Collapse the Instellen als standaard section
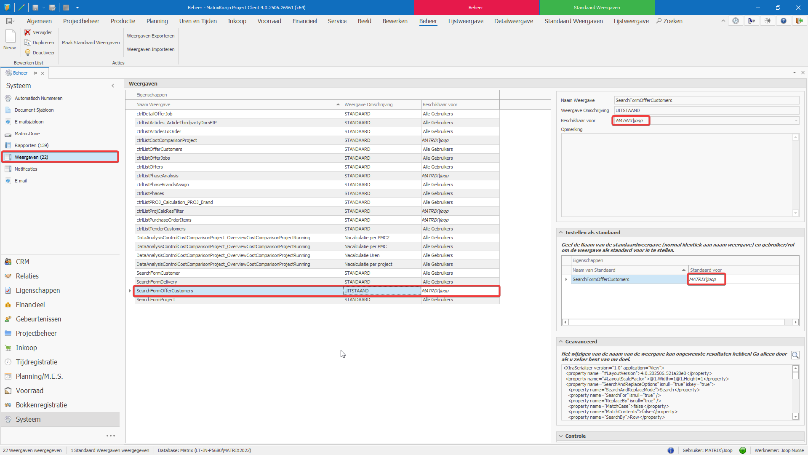 point(561,233)
